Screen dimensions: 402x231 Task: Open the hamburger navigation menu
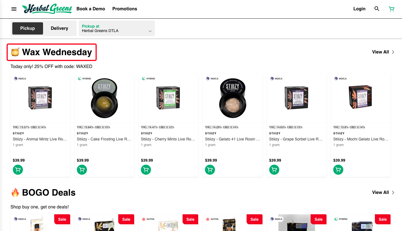point(14,9)
